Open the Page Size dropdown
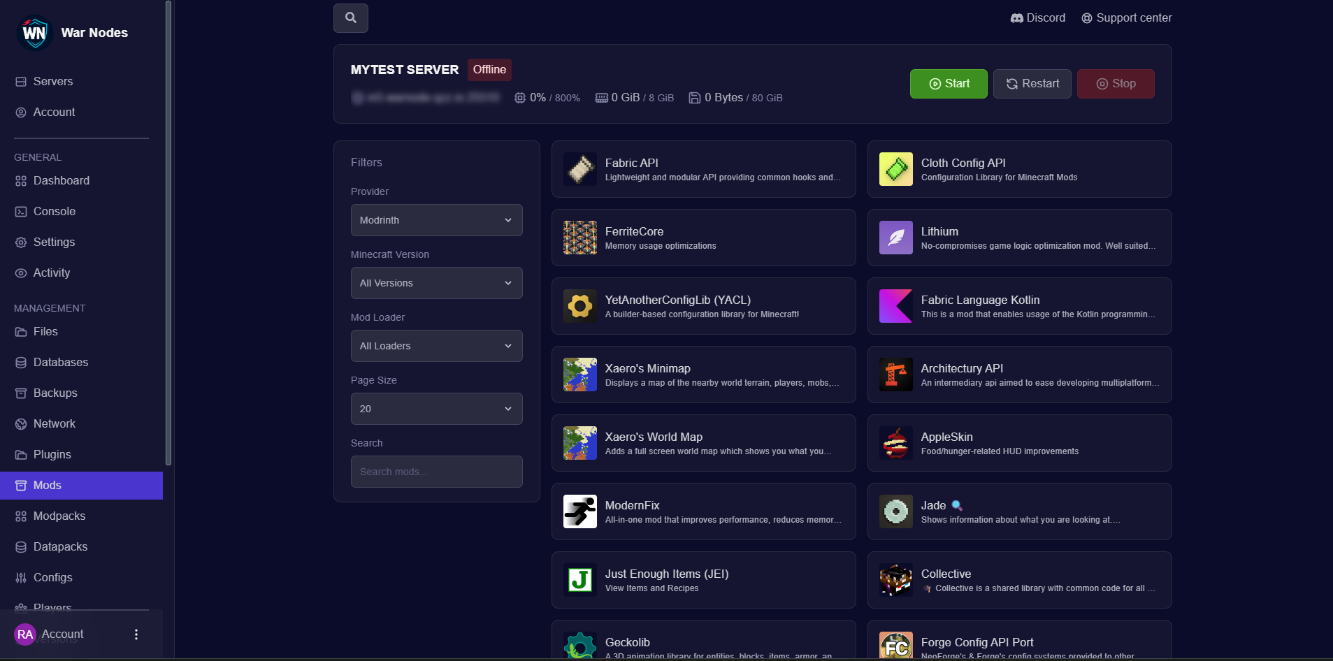Viewport: 1333px width, 661px height. click(436, 409)
